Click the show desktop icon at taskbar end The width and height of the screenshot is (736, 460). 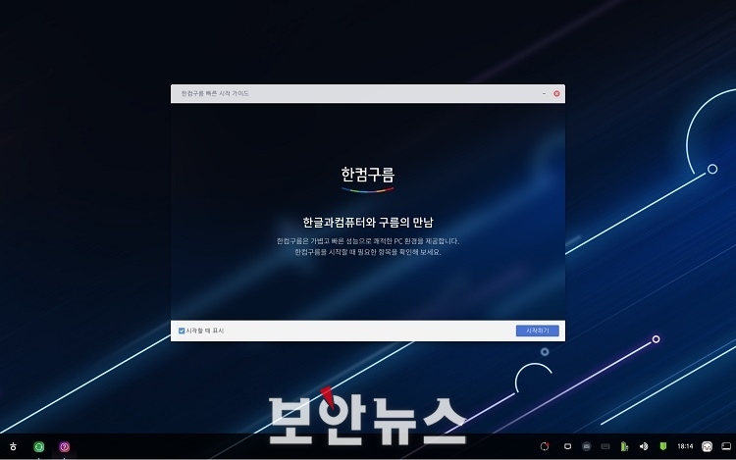[x=726, y=446]
